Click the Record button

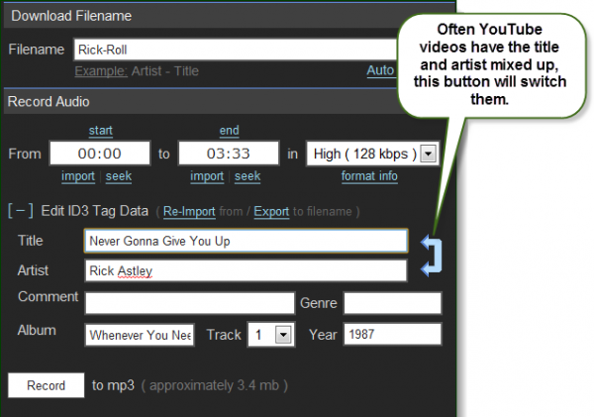click(x=47, y=385)
